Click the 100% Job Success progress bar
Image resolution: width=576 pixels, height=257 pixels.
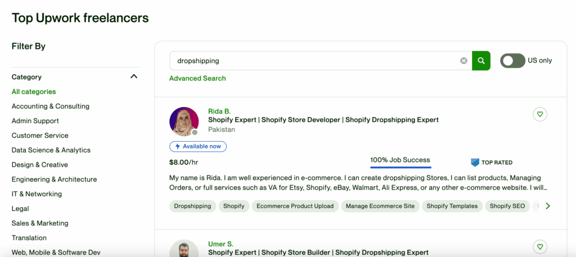click(400, 167)
